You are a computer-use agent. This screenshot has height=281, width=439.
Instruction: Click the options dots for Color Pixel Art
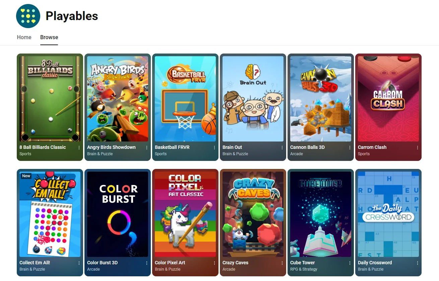[214, 263]
